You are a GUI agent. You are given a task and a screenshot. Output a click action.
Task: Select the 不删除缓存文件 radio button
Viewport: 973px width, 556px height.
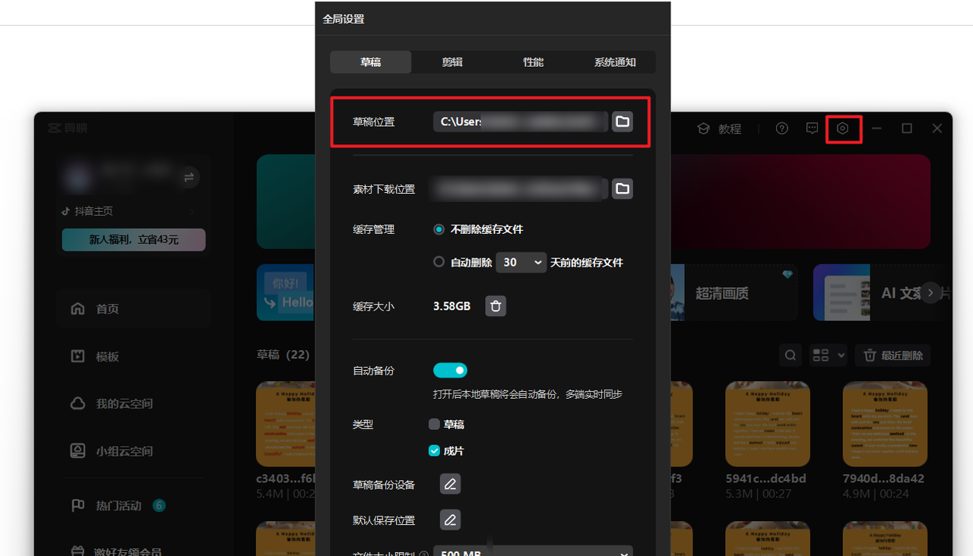[439, 229]
